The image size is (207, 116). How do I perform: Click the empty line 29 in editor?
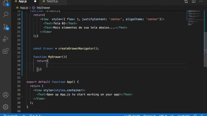(x=106, y=65)
